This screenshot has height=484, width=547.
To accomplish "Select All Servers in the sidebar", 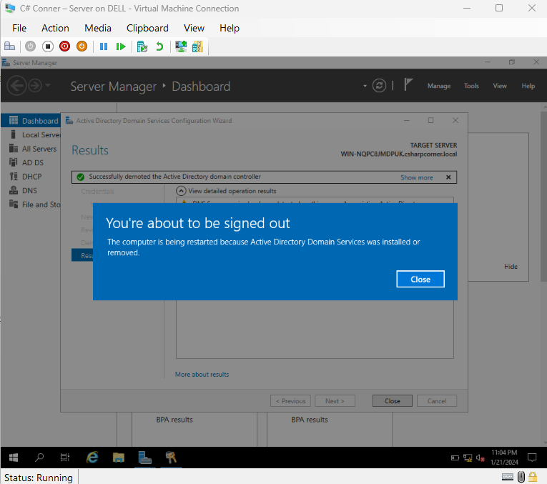I will pyautogui.click(x=31, y=149).
